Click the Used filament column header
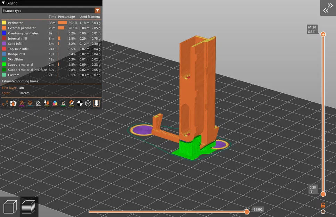336x217 pixels. click(x=90, y=17)
